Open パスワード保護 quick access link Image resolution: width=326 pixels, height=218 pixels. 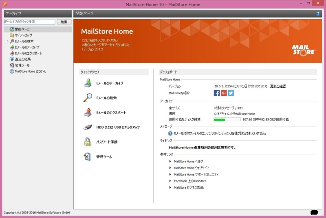tap(107, 142)
